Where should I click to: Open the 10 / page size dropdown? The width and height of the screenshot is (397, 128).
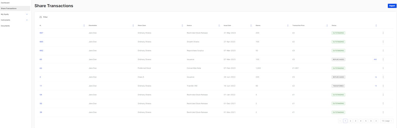(387, 121)
